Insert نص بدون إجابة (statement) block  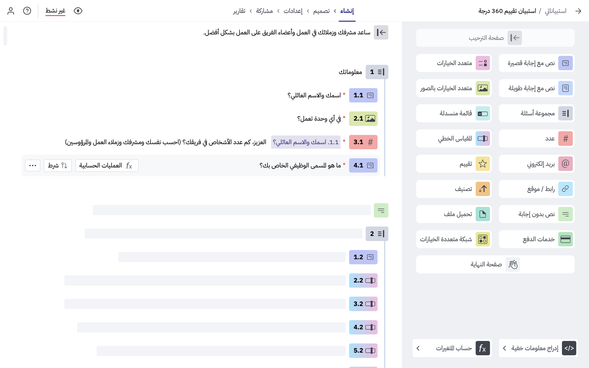(536, 214)
